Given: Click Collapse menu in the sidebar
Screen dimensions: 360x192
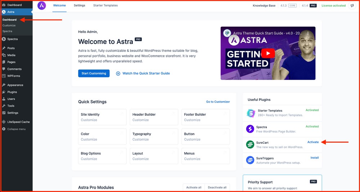Looking at the screenshot, I should point(16,129).
